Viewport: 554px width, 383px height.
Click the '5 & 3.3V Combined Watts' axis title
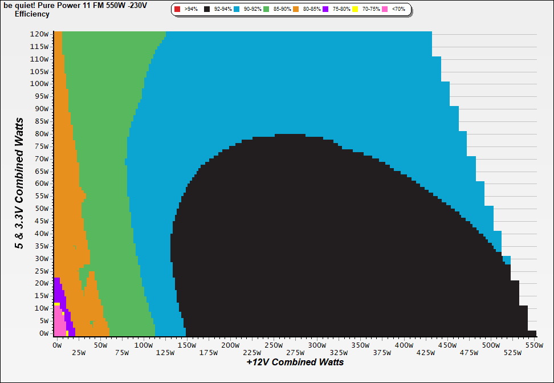click(x=20, y=183)
